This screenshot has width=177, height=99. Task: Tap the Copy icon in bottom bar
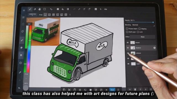tap(64, 90)
